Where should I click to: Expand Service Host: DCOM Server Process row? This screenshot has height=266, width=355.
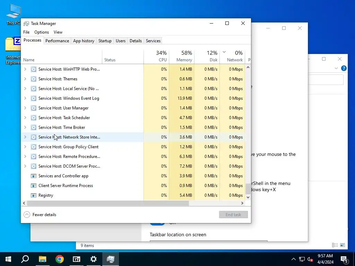point(25,166)
